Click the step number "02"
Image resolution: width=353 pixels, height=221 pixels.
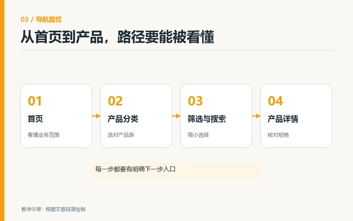click(x=115, y=101)
